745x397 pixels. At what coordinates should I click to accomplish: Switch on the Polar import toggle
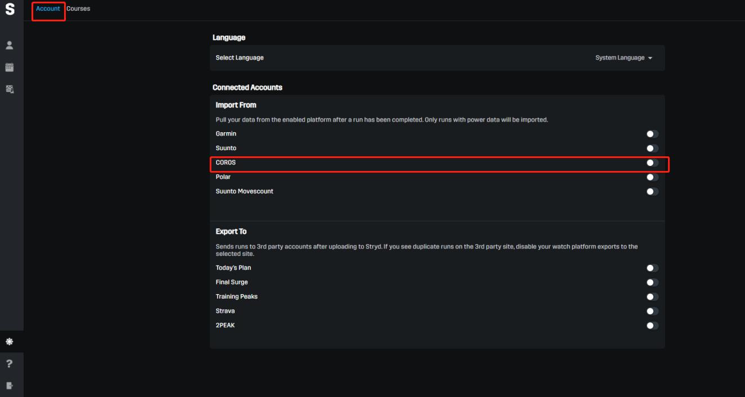652,177
